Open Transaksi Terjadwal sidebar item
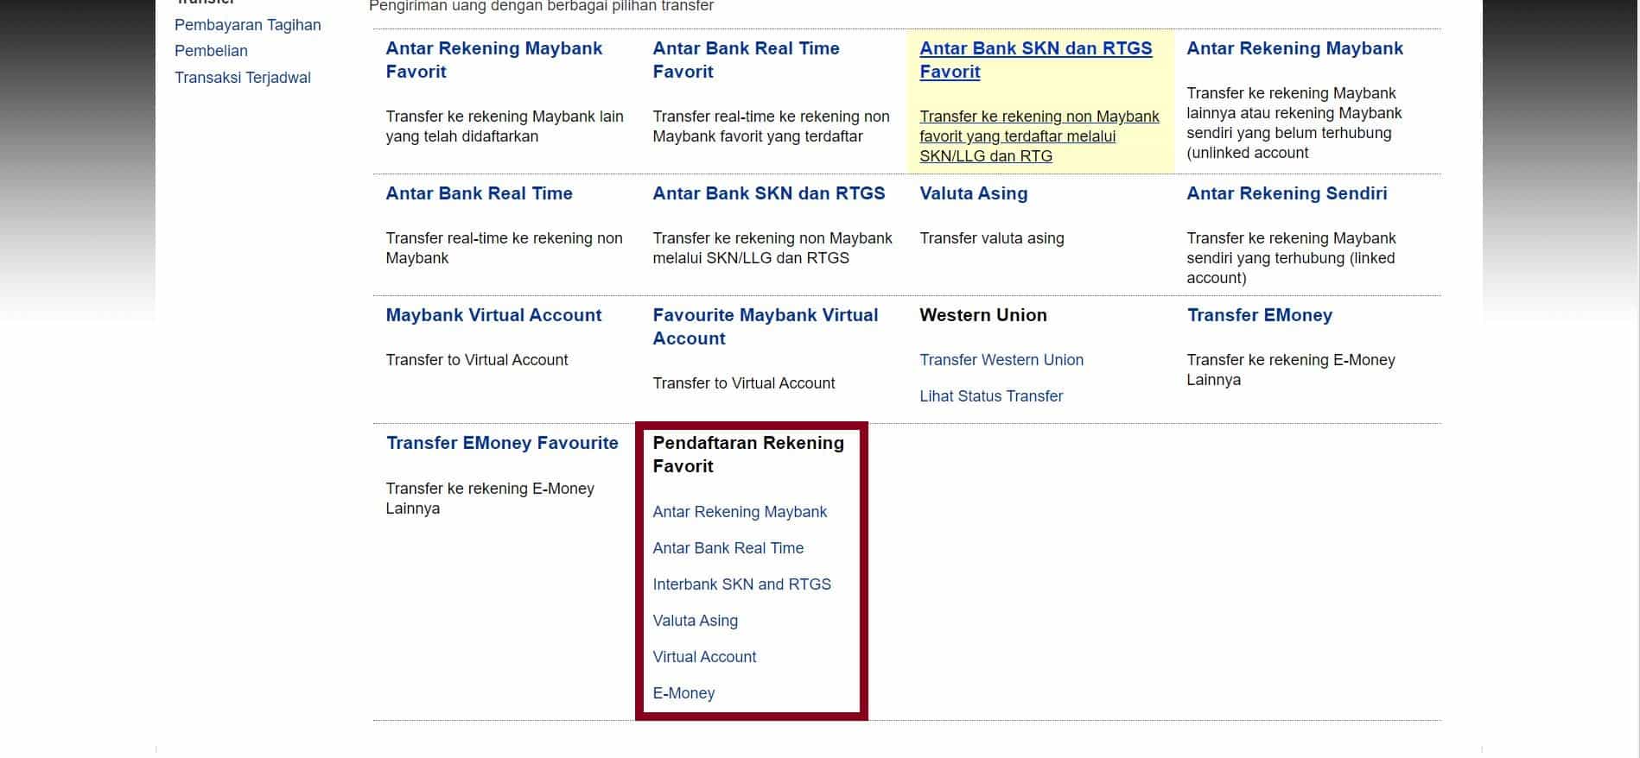This screenshot has height=758, width=1640. 242,78
